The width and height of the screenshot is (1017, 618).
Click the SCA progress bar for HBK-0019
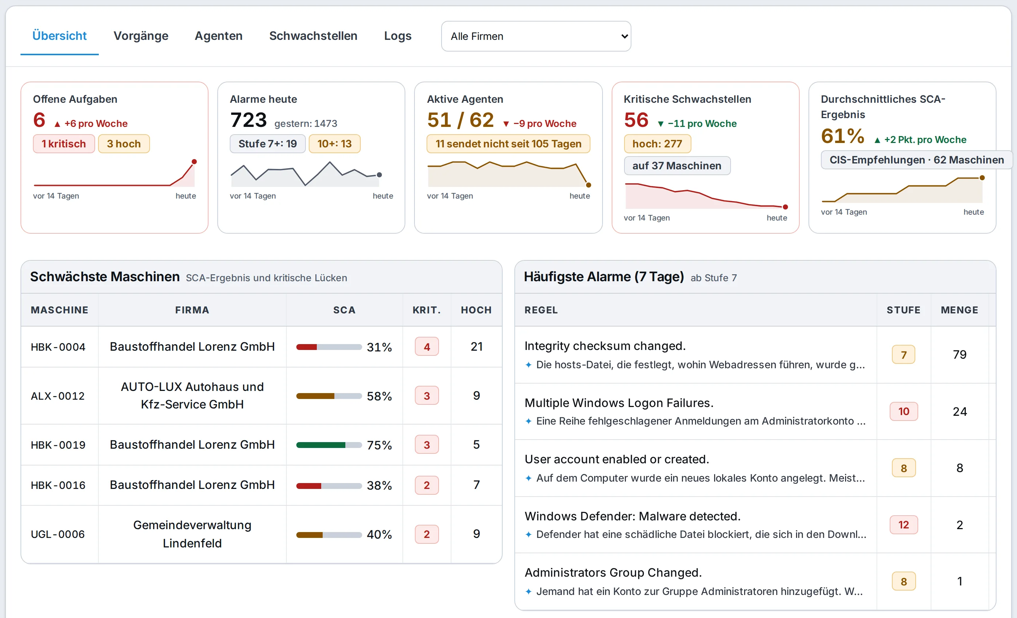pos(329,445)
